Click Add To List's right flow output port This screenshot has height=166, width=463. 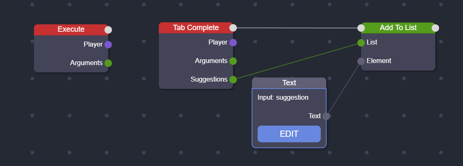435,28
